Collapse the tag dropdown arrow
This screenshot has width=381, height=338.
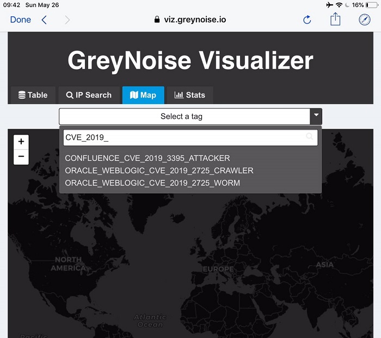[x=316, y=116]
